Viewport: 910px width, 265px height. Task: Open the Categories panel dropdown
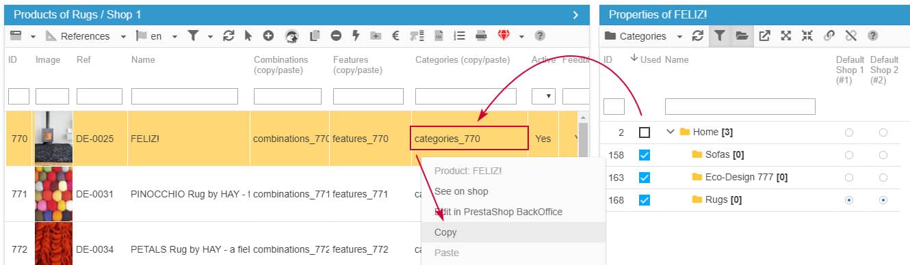click(x=643, y=36)
